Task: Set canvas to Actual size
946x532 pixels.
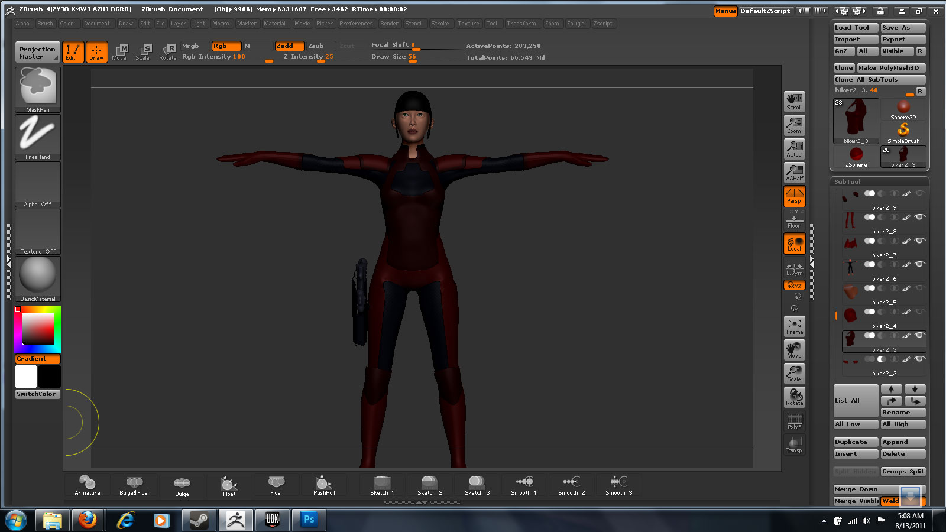Action: (x=794, y=149)
